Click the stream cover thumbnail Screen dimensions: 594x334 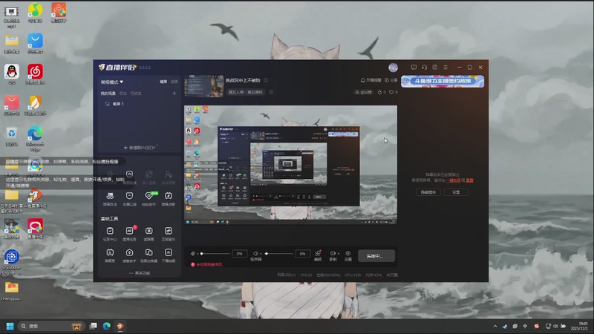coord(203,86)
